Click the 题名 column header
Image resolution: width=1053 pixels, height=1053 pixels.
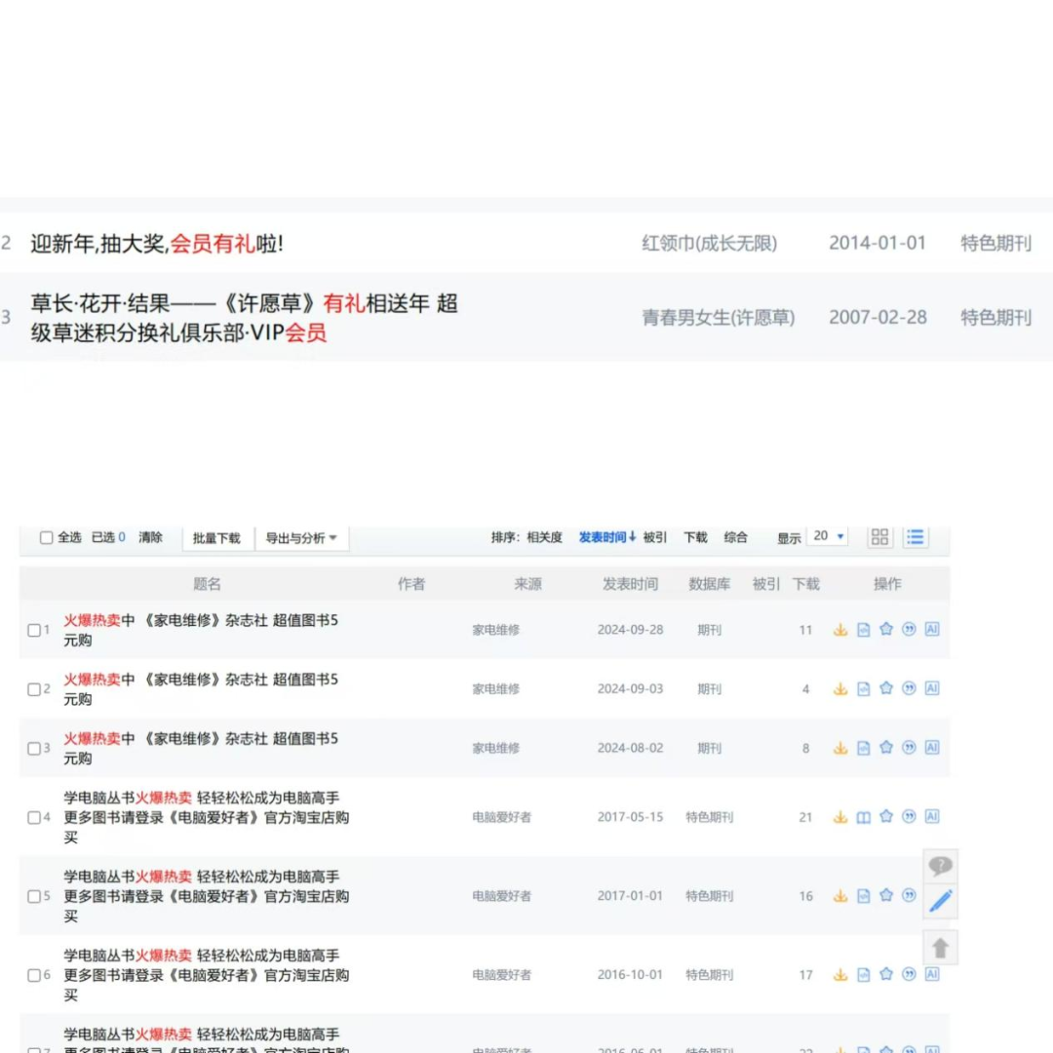(x=207, y=584)
